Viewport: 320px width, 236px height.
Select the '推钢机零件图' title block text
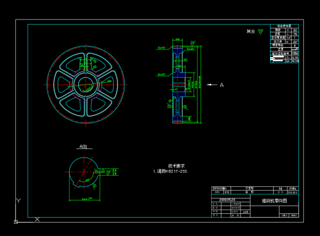click(x=274, y=201)
